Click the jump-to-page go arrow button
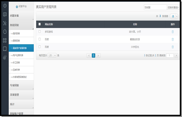 coord(176,56)
